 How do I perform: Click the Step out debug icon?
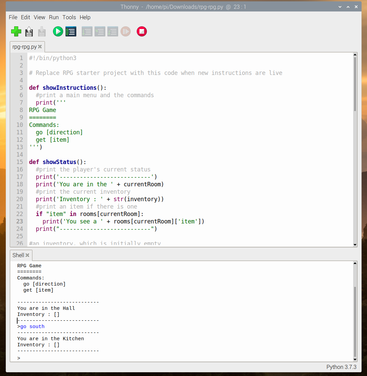113,31
